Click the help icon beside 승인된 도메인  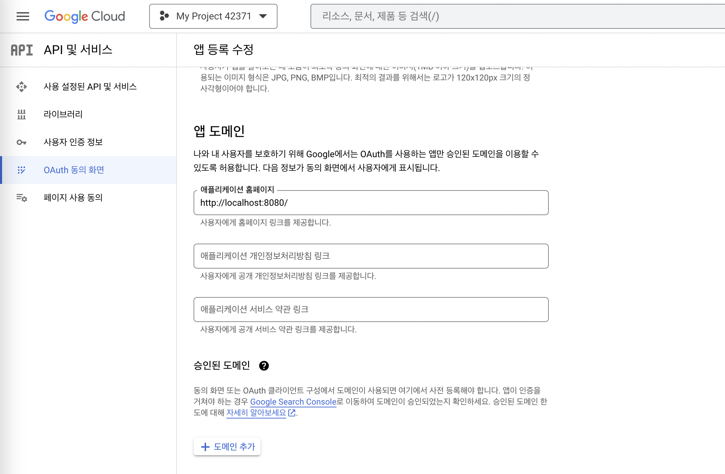pyautogui.click(x=264, y=366)
